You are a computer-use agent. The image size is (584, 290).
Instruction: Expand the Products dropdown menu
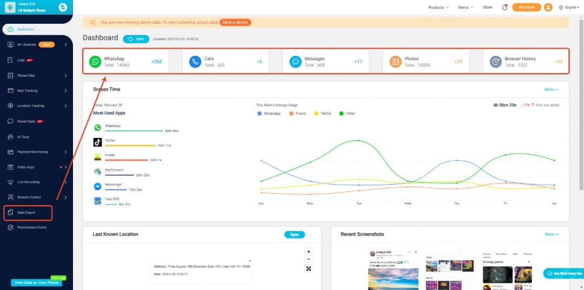tap(438, 8)
